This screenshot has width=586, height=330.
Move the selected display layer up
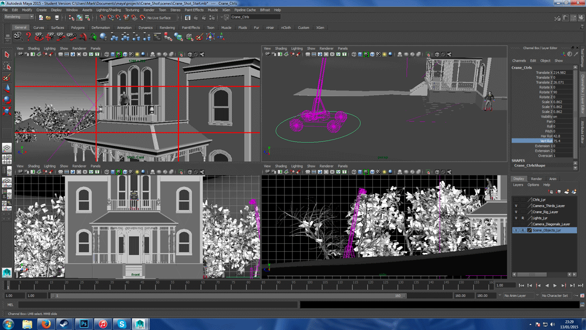pos(551,191)
